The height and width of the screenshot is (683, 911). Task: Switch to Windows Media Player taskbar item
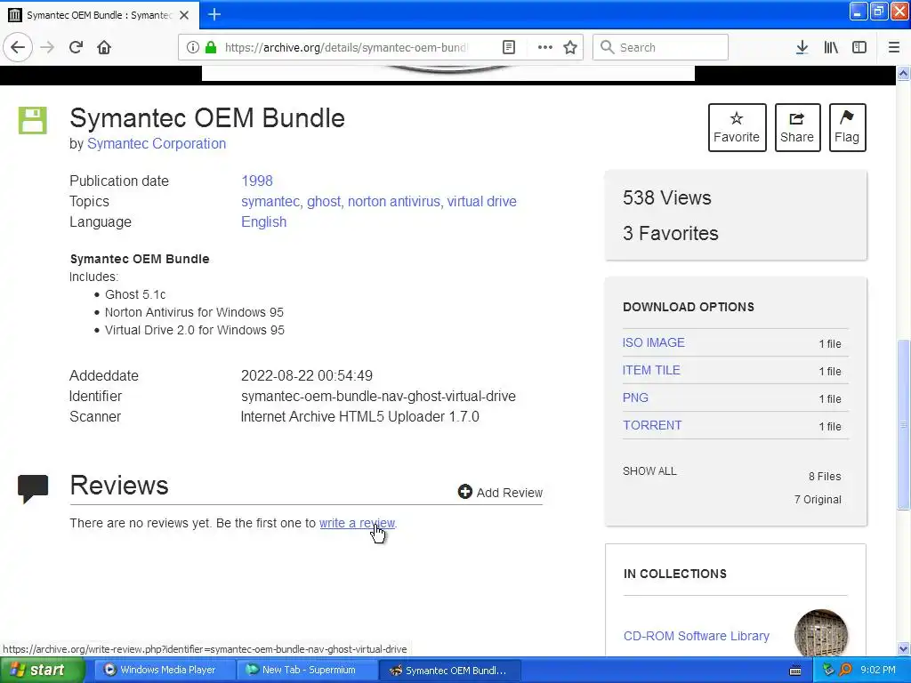164,670
